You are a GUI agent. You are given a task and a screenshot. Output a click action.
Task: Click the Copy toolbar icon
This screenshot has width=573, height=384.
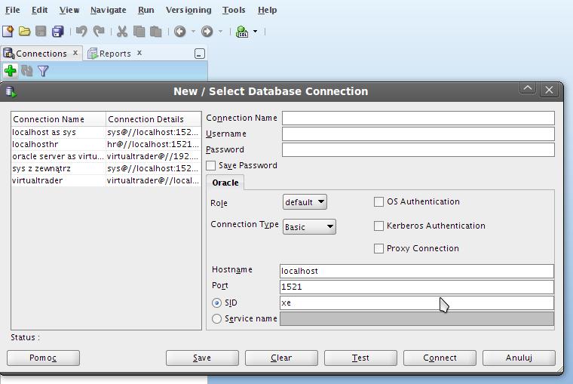[139, 32]
